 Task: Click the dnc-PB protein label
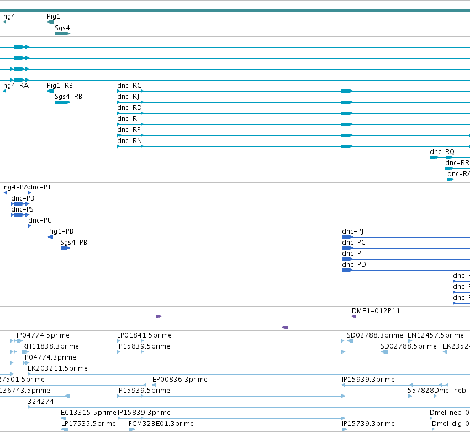click(x=23, y=198)
